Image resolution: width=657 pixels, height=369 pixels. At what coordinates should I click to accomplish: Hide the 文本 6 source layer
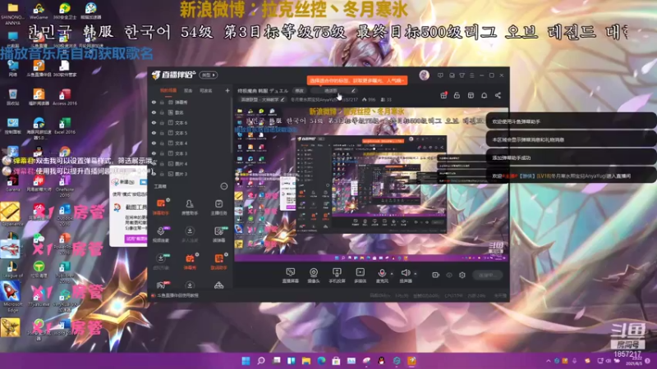click(x=154, y=122)
